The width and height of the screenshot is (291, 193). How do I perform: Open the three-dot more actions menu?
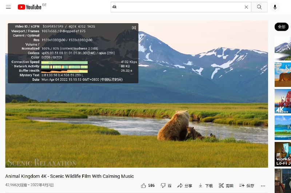point(263,185)
